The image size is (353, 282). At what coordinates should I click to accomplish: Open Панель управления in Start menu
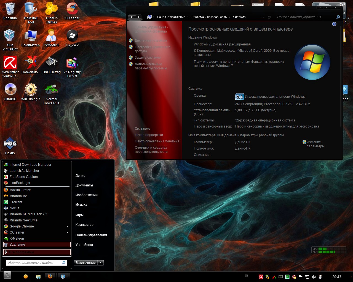(x=91, y=235)
